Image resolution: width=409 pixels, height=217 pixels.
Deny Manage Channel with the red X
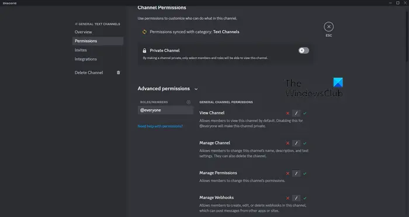[x=287, y=143]
